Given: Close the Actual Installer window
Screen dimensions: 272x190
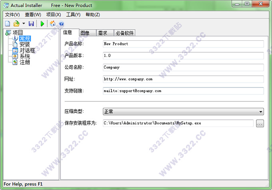Looking at the screenshot, I should click(260, 4).
